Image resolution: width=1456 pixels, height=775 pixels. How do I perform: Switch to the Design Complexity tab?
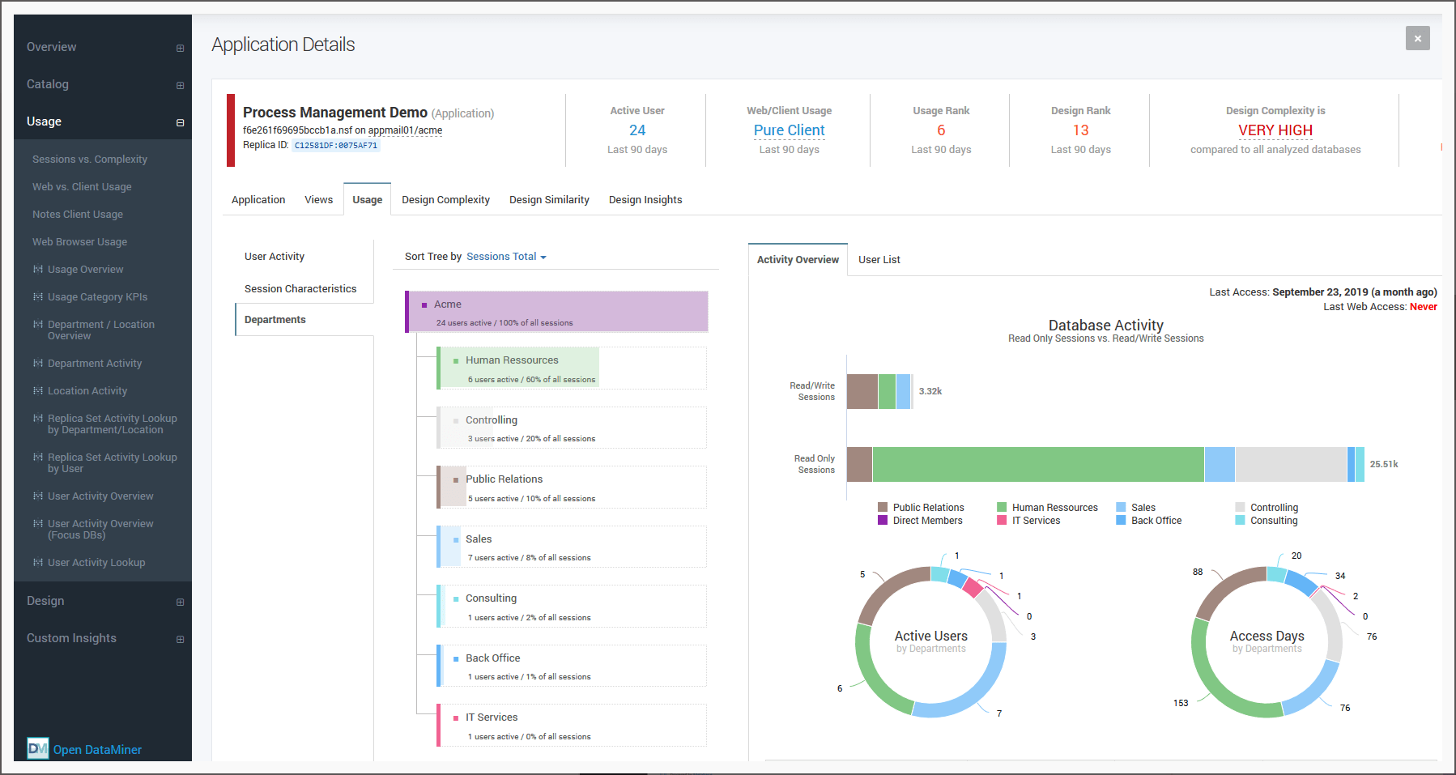[445, 200]
